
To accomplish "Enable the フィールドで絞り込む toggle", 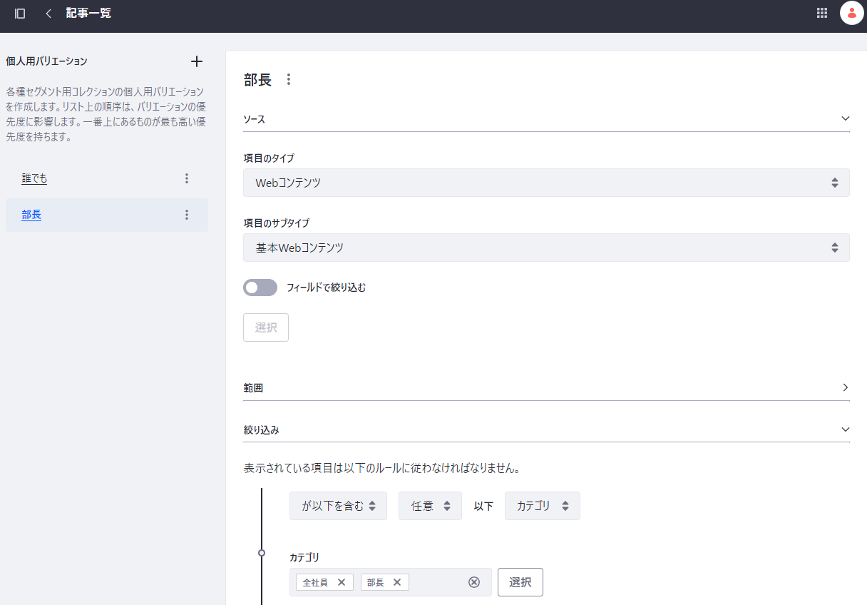I will [260, 288].
